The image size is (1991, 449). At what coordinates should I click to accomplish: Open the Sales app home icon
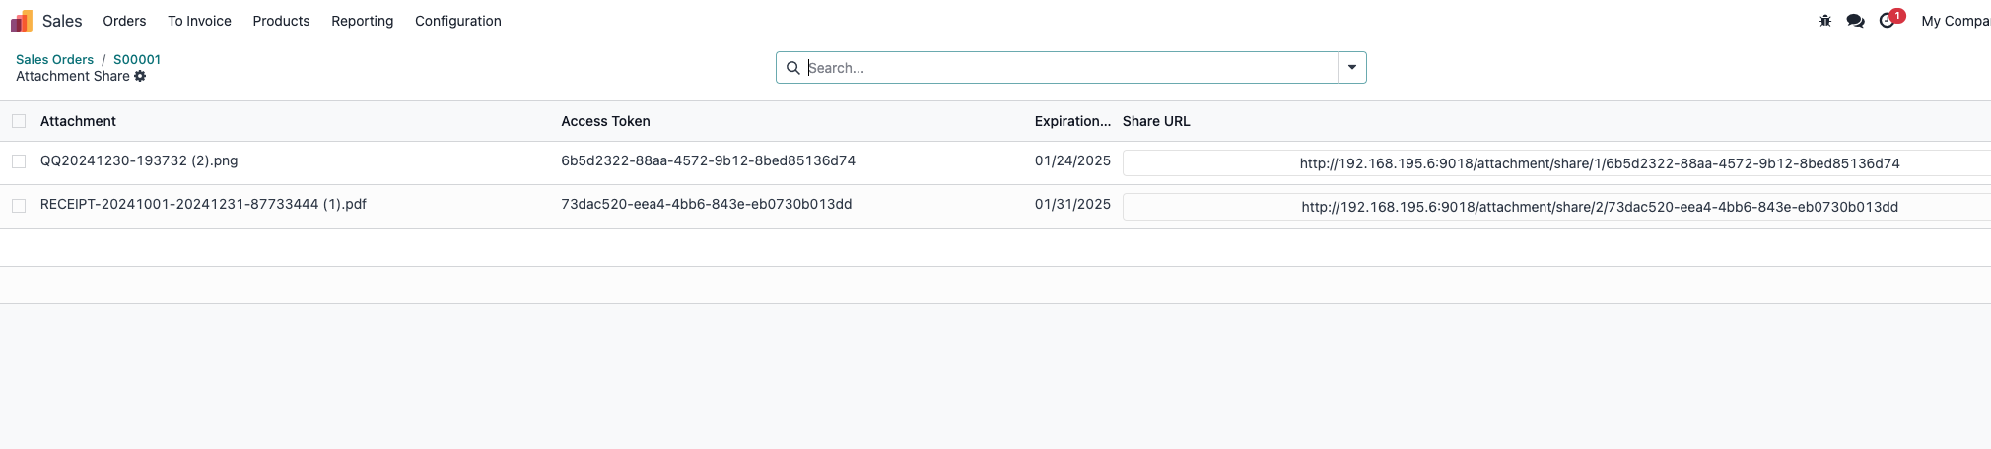click(x=22, y=21)
